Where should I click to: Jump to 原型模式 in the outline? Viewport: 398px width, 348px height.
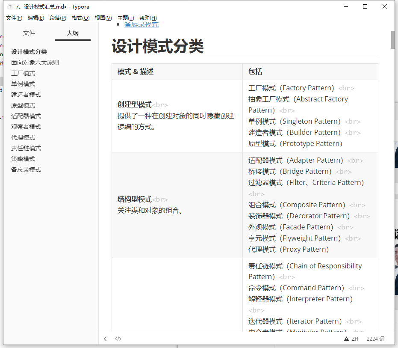(x=23, y=105)
